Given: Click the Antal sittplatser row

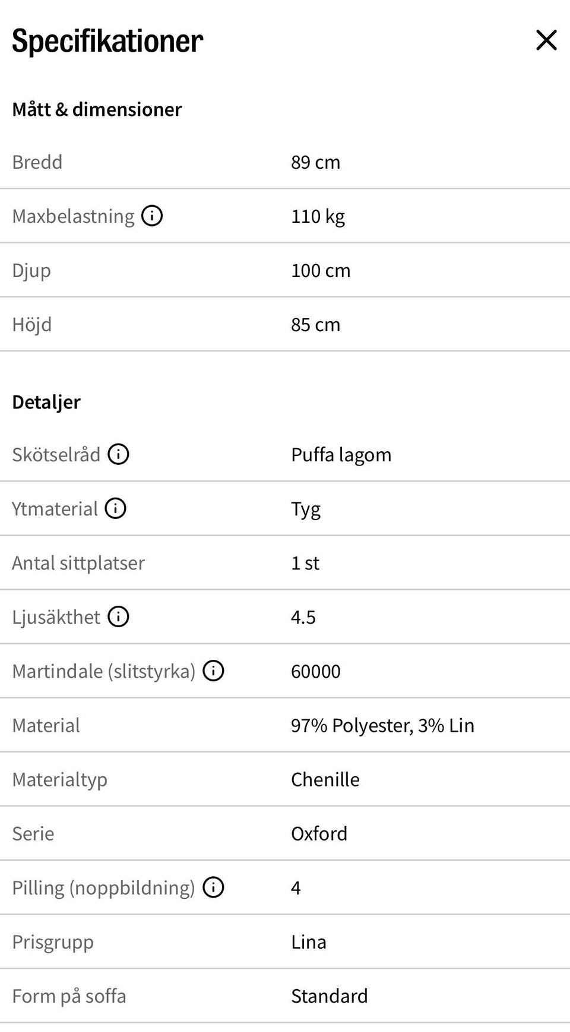Looking at the screenshot, I should [285, 562].
